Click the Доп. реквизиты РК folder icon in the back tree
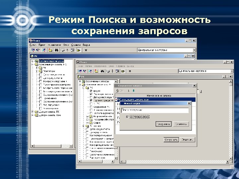This screenshot has width=239, height=179. [x=36, y=112]
